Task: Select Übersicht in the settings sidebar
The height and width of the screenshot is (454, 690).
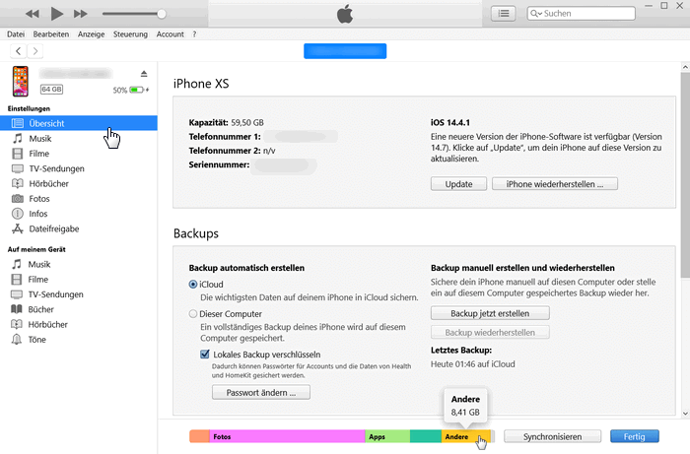Action: [78, 123]
